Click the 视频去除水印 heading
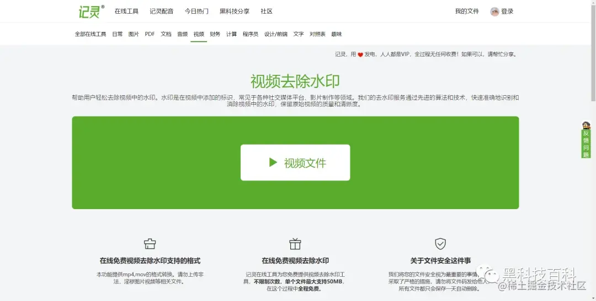 pos(295,81)
